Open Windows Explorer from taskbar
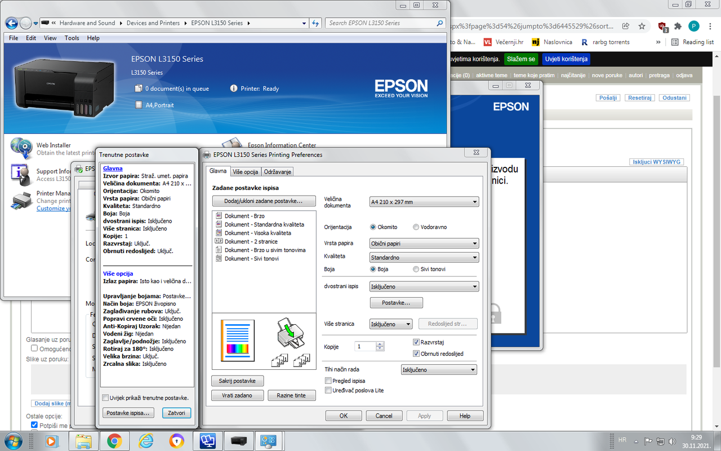Screen dimensions: 721x451 coord(83,441)
